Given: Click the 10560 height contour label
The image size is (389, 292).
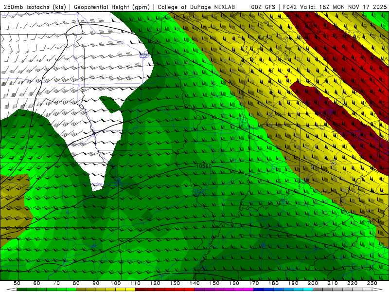Looking at the screenshot, I should tap(204, 166).
